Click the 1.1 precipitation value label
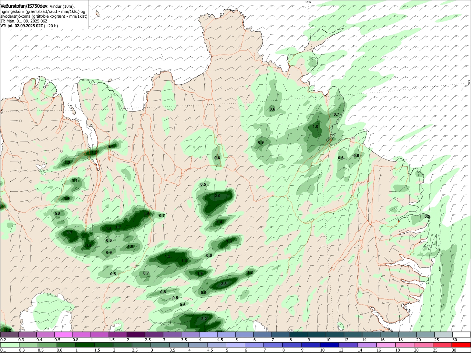Image resolution: width=471 pixels, height=353 pixels. click(75, 181)
